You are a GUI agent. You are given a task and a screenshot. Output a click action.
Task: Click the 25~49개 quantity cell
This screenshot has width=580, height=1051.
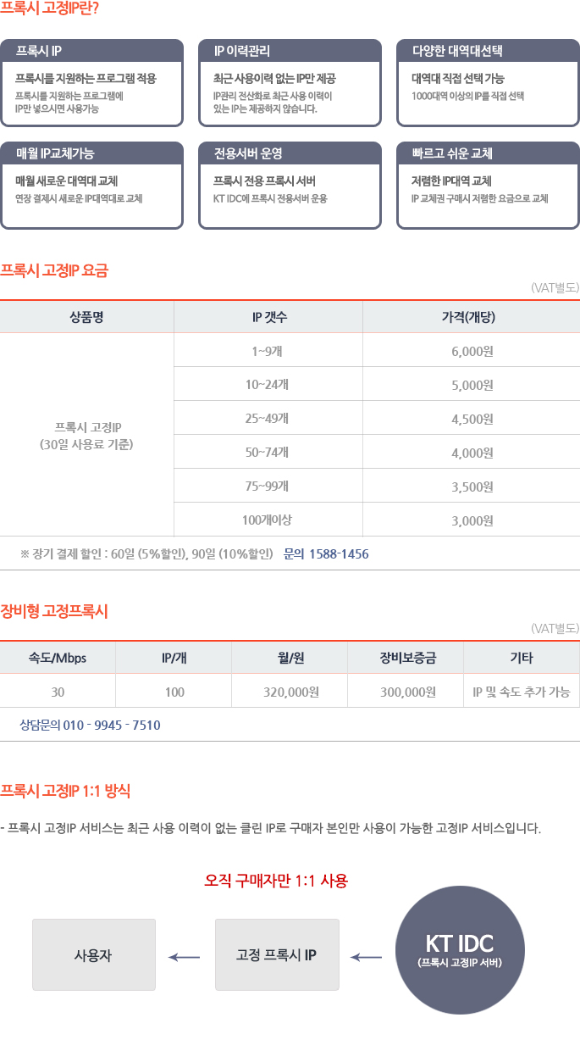(268, 418)
